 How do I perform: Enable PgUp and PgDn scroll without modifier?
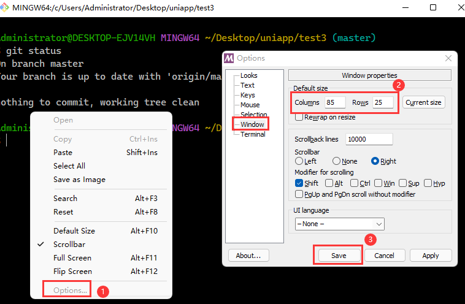click(x=299, y=194)
